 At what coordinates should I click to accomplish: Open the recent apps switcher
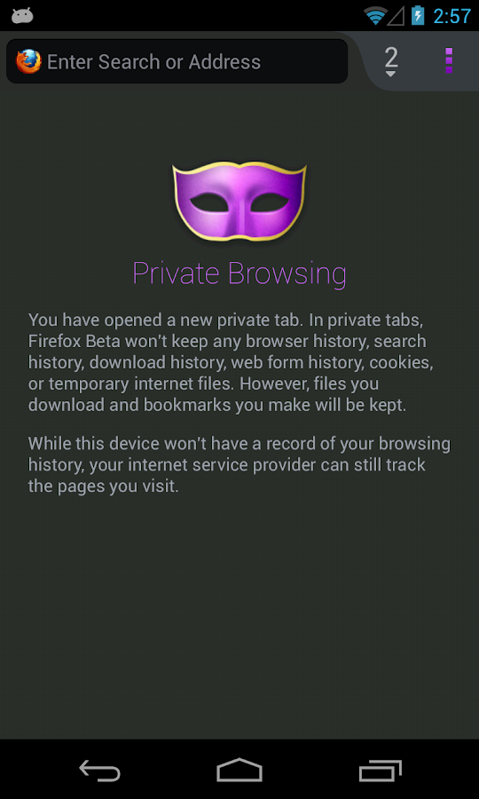pos(380,770)
